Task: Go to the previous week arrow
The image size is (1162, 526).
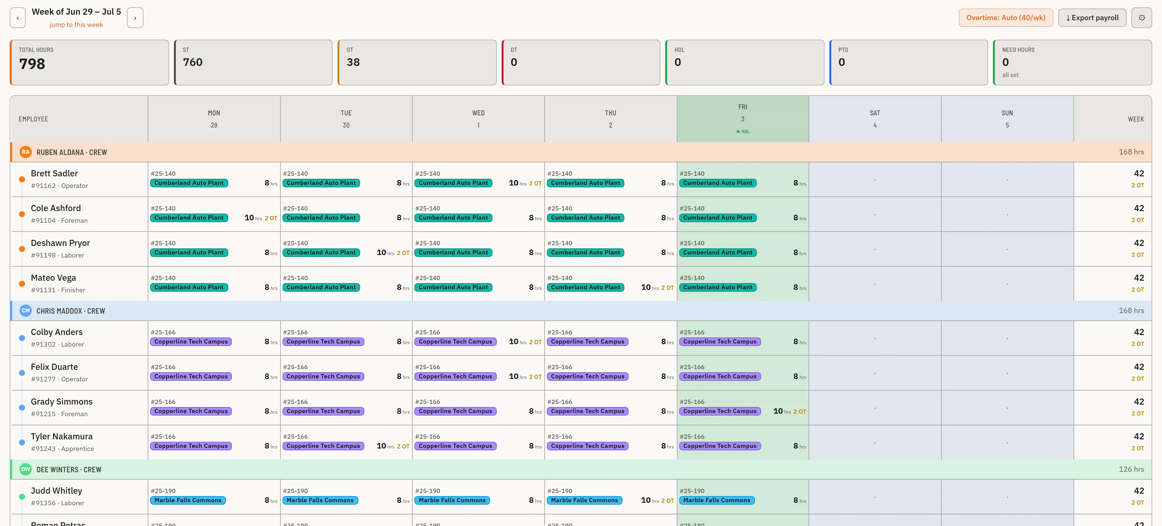Action: point(18,18)
